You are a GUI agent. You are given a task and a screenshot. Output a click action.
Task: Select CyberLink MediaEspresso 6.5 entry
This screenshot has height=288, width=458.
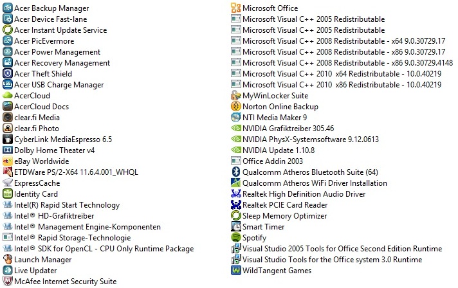(62, 139)
